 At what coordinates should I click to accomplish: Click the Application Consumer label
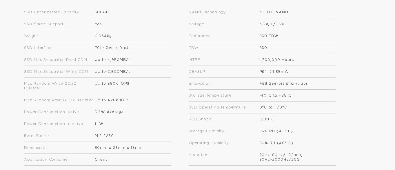coord(47,160)
